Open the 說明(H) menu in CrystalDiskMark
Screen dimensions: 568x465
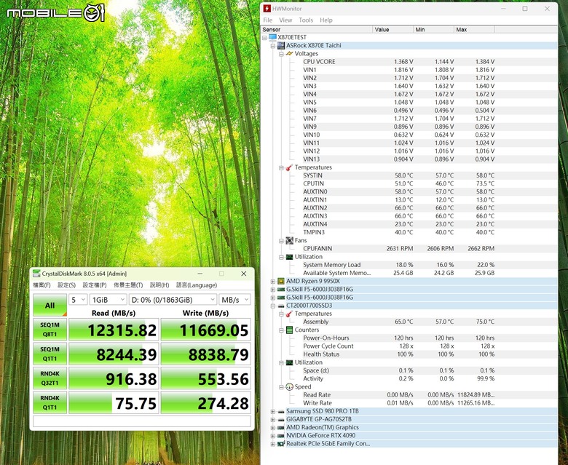click(159, 285)
